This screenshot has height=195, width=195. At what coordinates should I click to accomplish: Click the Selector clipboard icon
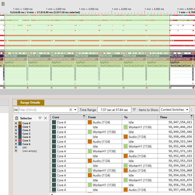coord(17,118)
